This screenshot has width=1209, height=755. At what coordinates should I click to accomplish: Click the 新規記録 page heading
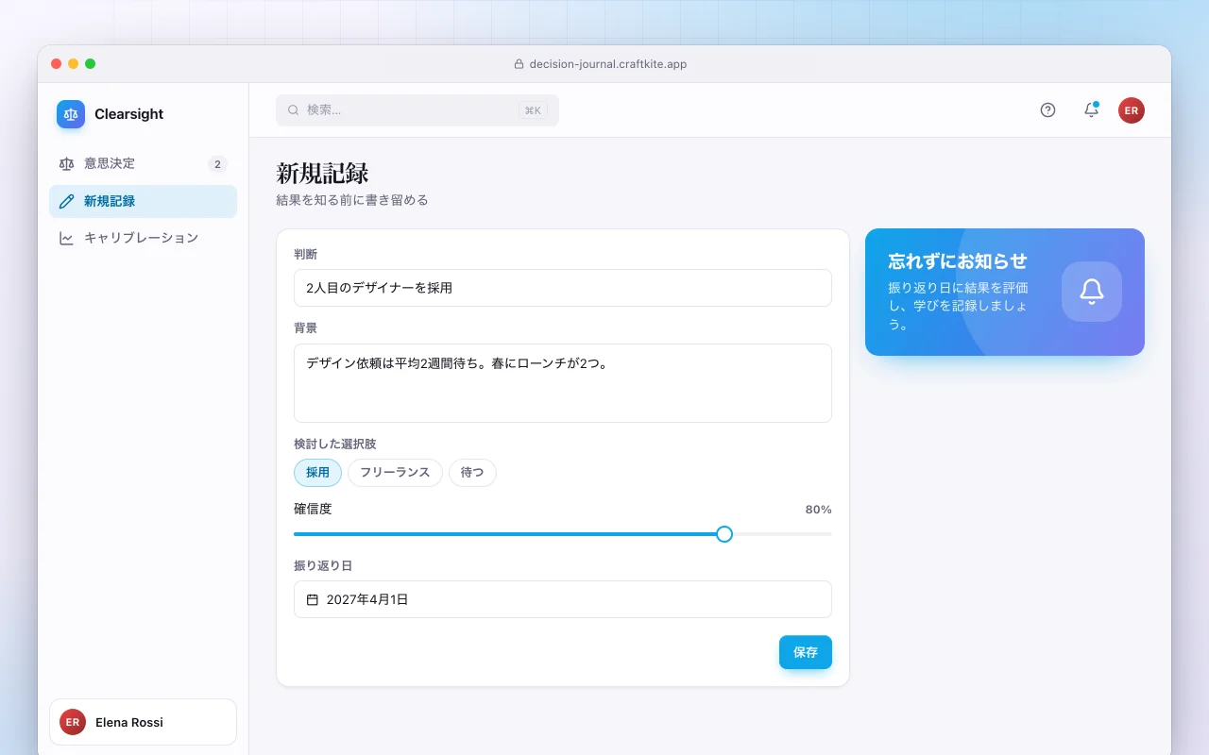[322, 173]
